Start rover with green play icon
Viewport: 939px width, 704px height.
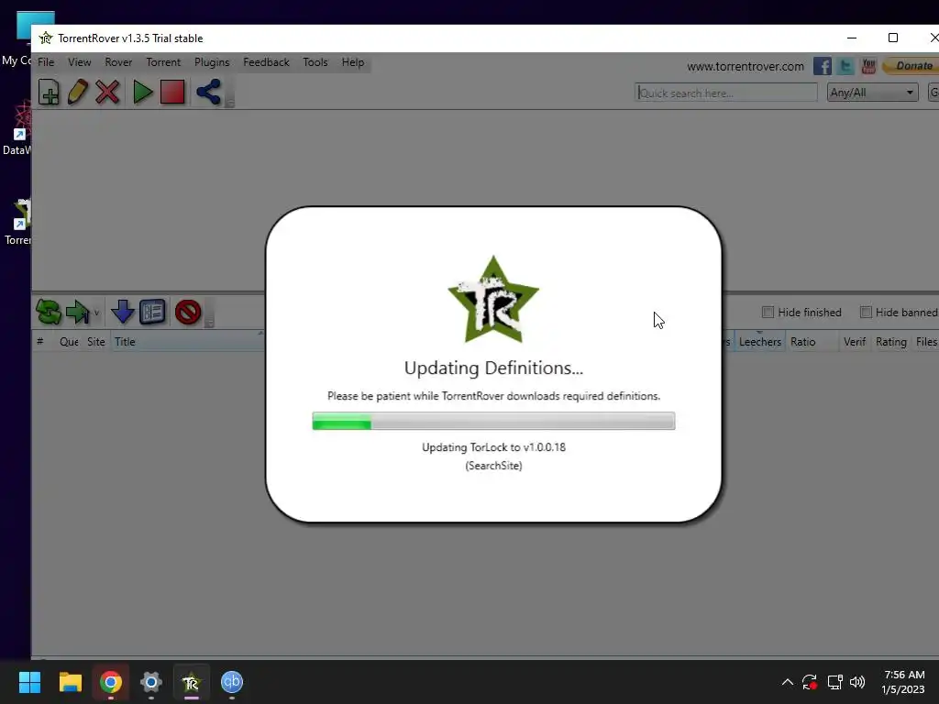click(x=142, y=93)
